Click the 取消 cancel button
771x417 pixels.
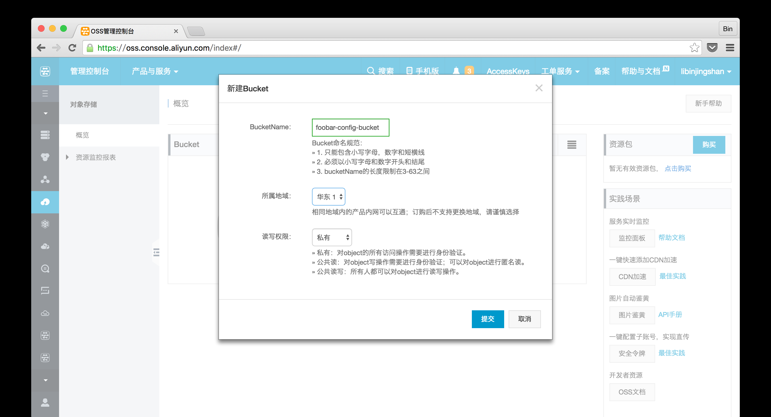point(524,319)
